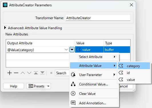The width and height of the screenshot is (152, 108).
Task: Choose Conditional Value... menu entry
Action: [x=93, y=84]
